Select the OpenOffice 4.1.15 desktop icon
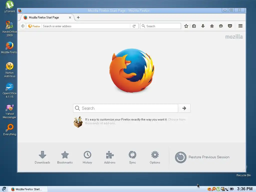 click(x=10, y=90)
